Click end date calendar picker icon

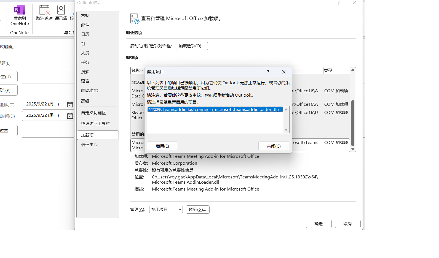70,116
